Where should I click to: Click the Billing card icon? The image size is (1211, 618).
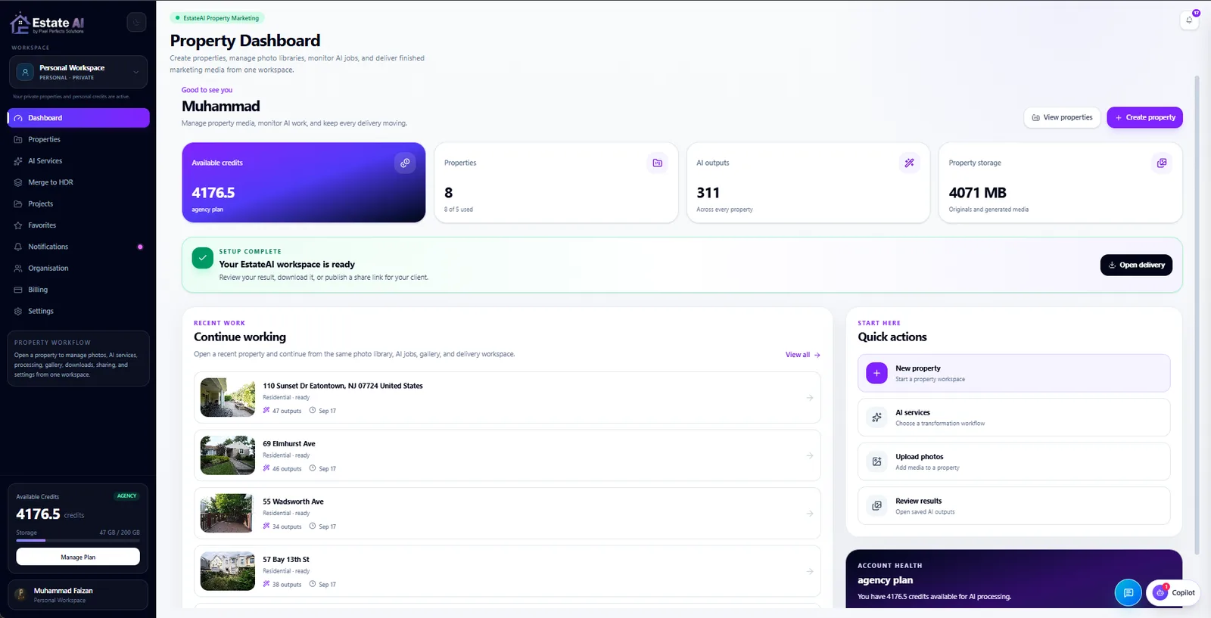pos(18,290)
